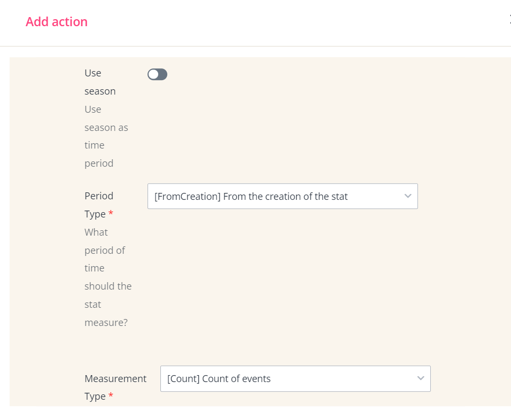The width and height of the screenshot is (511, 412).
Task: Click the "Add action" dialog heading
Action: [x=57, y=22]
